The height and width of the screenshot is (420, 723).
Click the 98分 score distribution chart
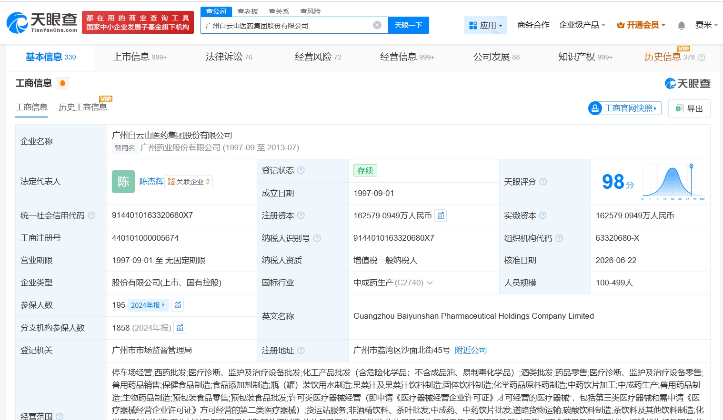pyautogui.click(x=673, y=182)
